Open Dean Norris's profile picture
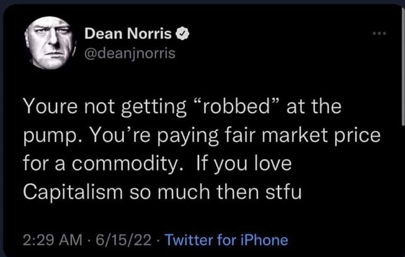The width and height of the screenshot is (405, 257). click(51, 42)
